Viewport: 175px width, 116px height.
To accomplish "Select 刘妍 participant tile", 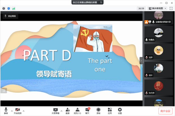I will pyautogui.click(x=158, y=52).
